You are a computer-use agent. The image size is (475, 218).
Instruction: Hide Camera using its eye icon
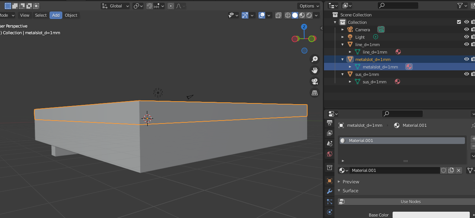coord(466,29)
